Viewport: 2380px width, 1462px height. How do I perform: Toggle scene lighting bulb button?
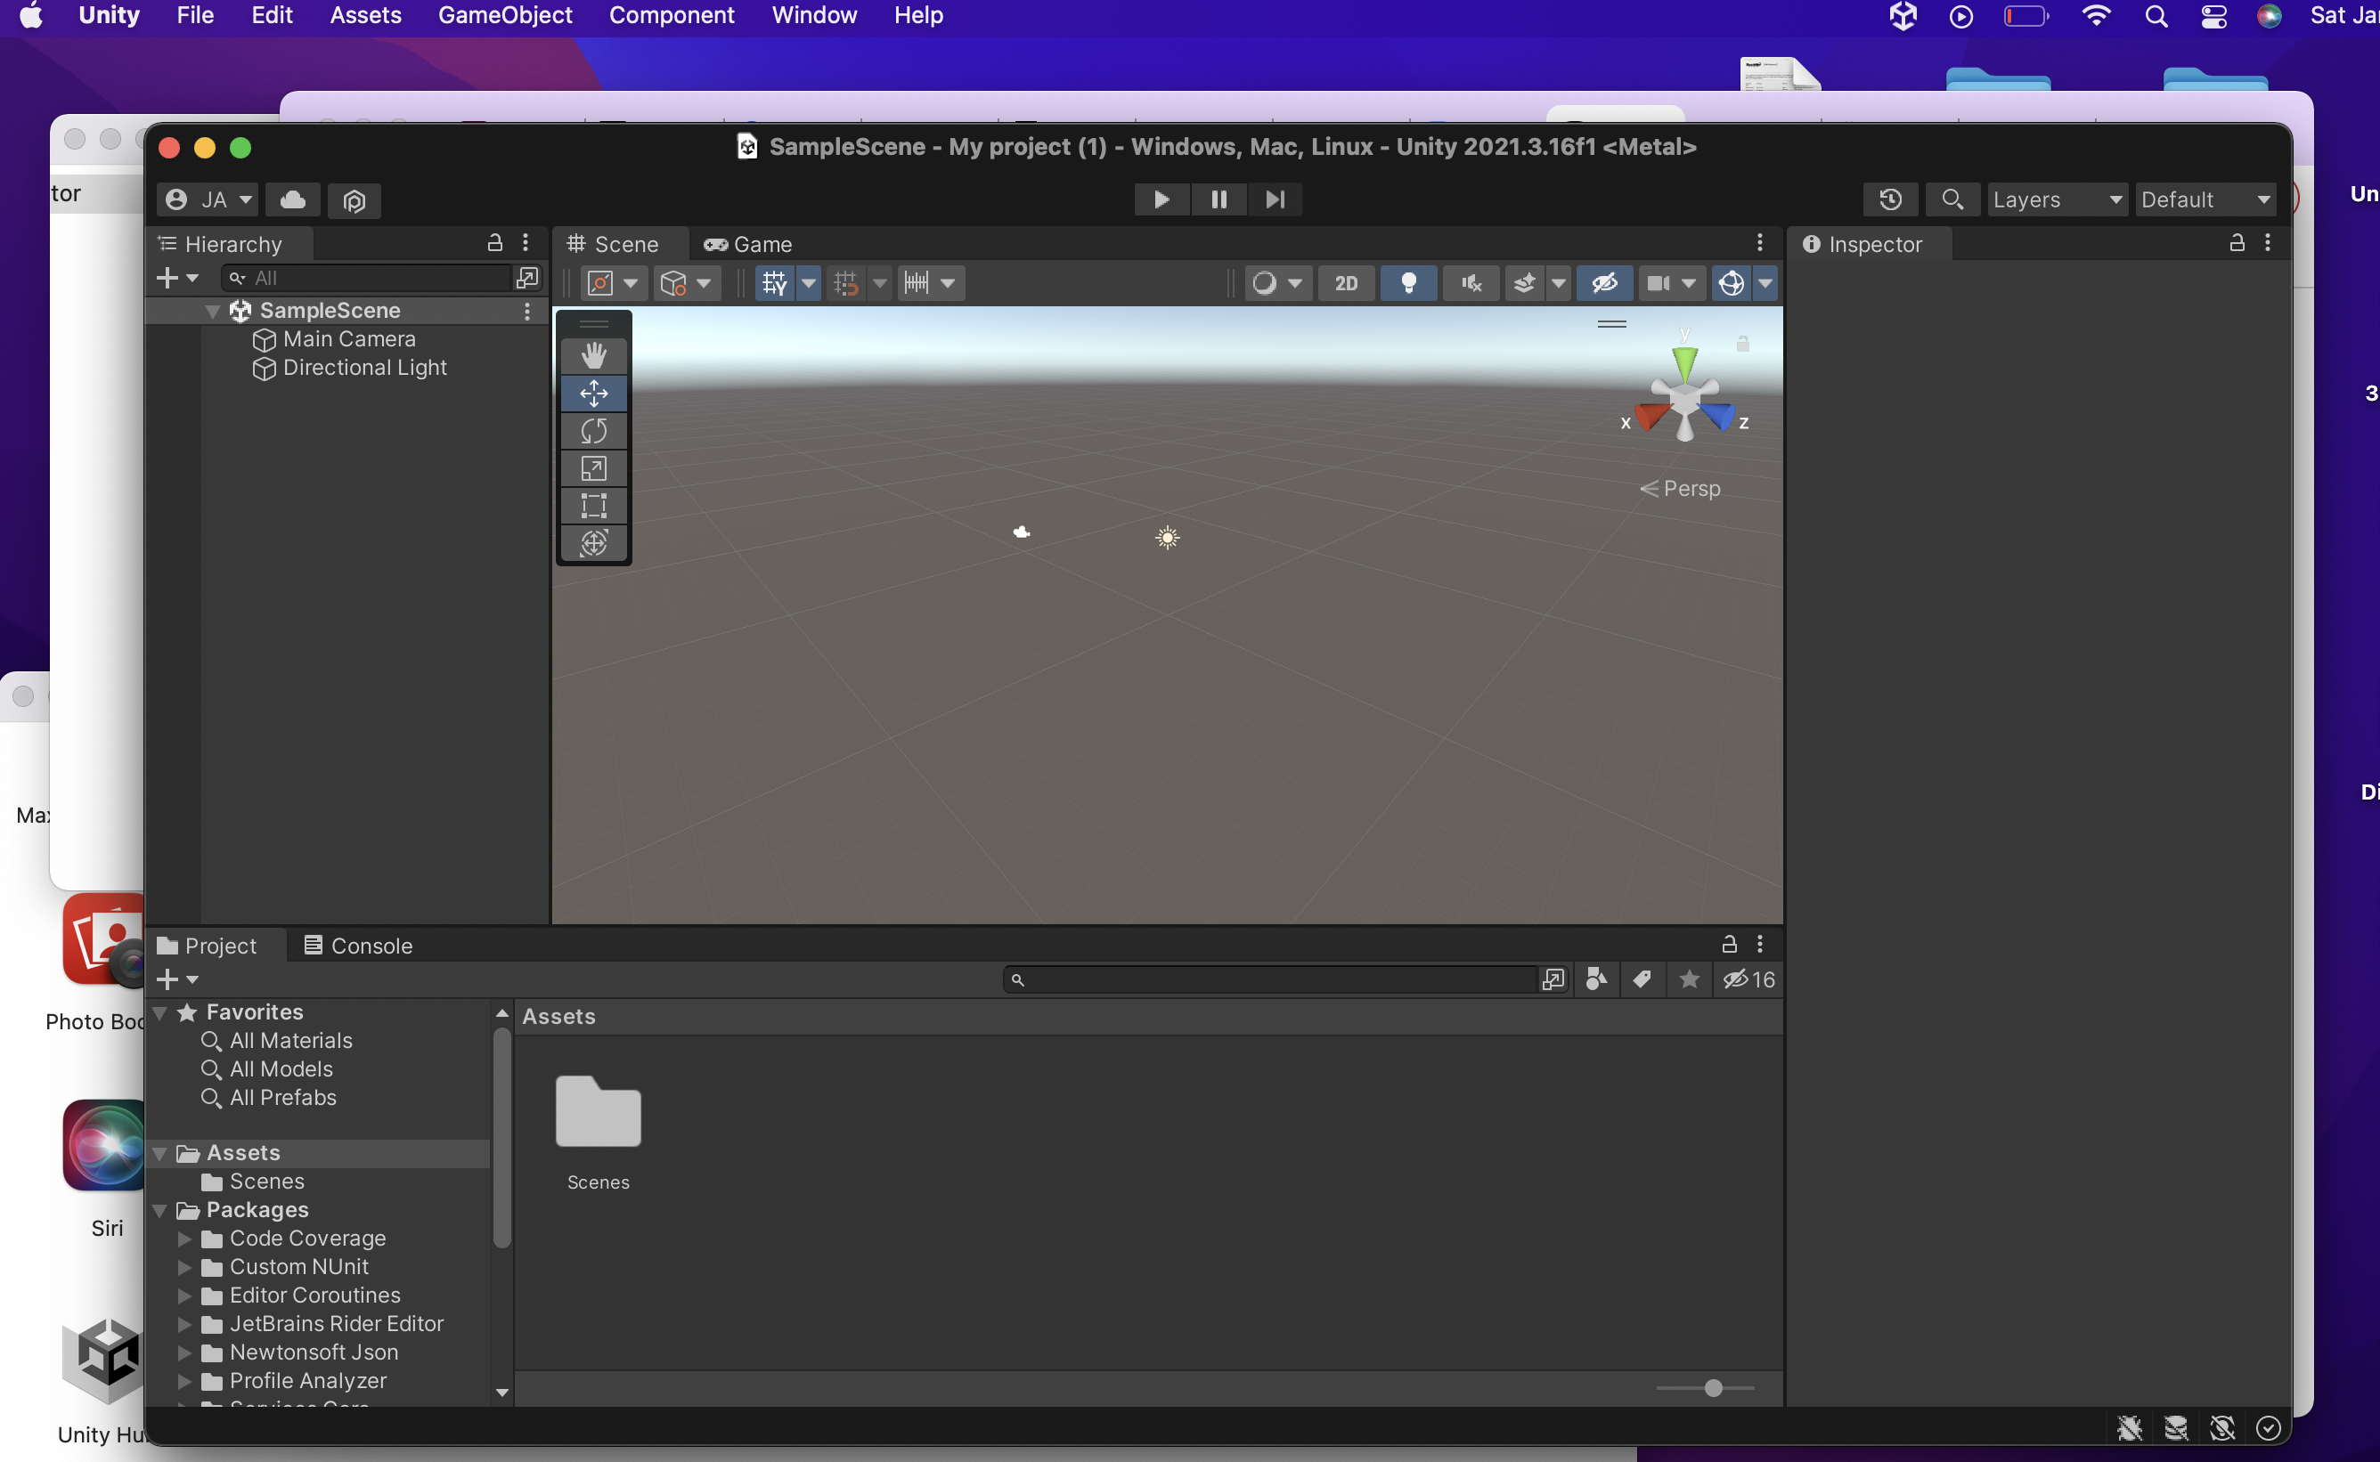[1409, 283]
